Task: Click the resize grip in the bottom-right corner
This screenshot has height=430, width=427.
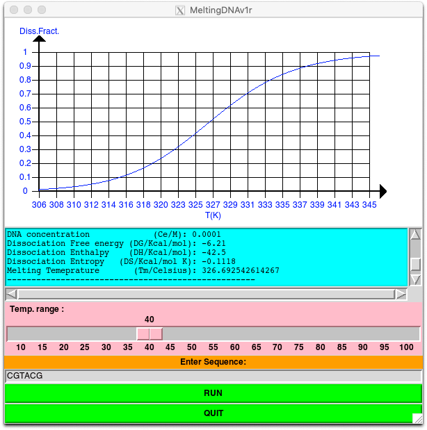Action: [x=417, y=418]
